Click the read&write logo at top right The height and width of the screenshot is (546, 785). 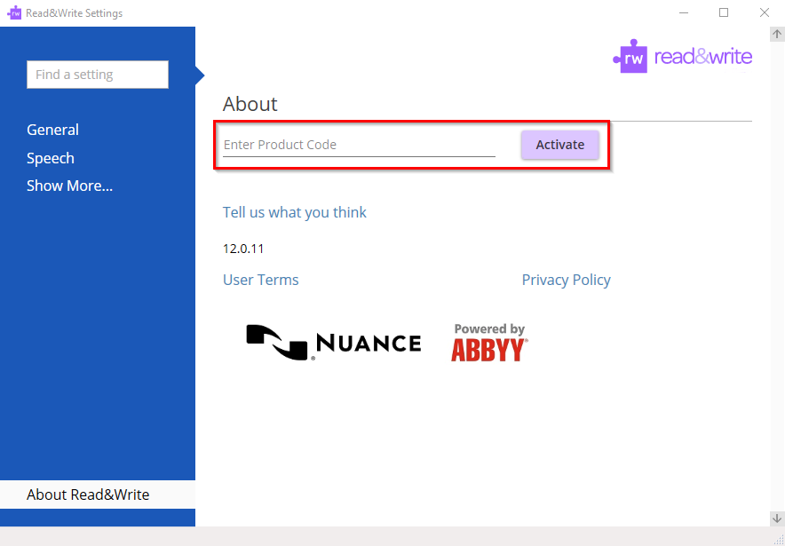click(682, 57)
